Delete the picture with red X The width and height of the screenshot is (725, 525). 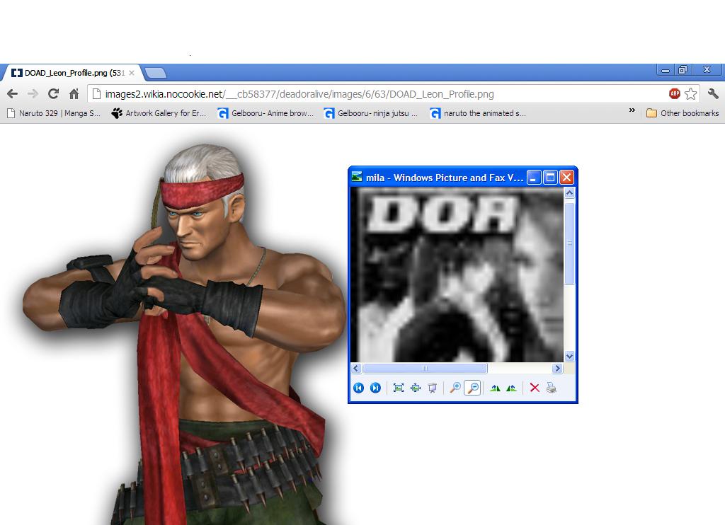pyautogui.click(x=535, y=388)
